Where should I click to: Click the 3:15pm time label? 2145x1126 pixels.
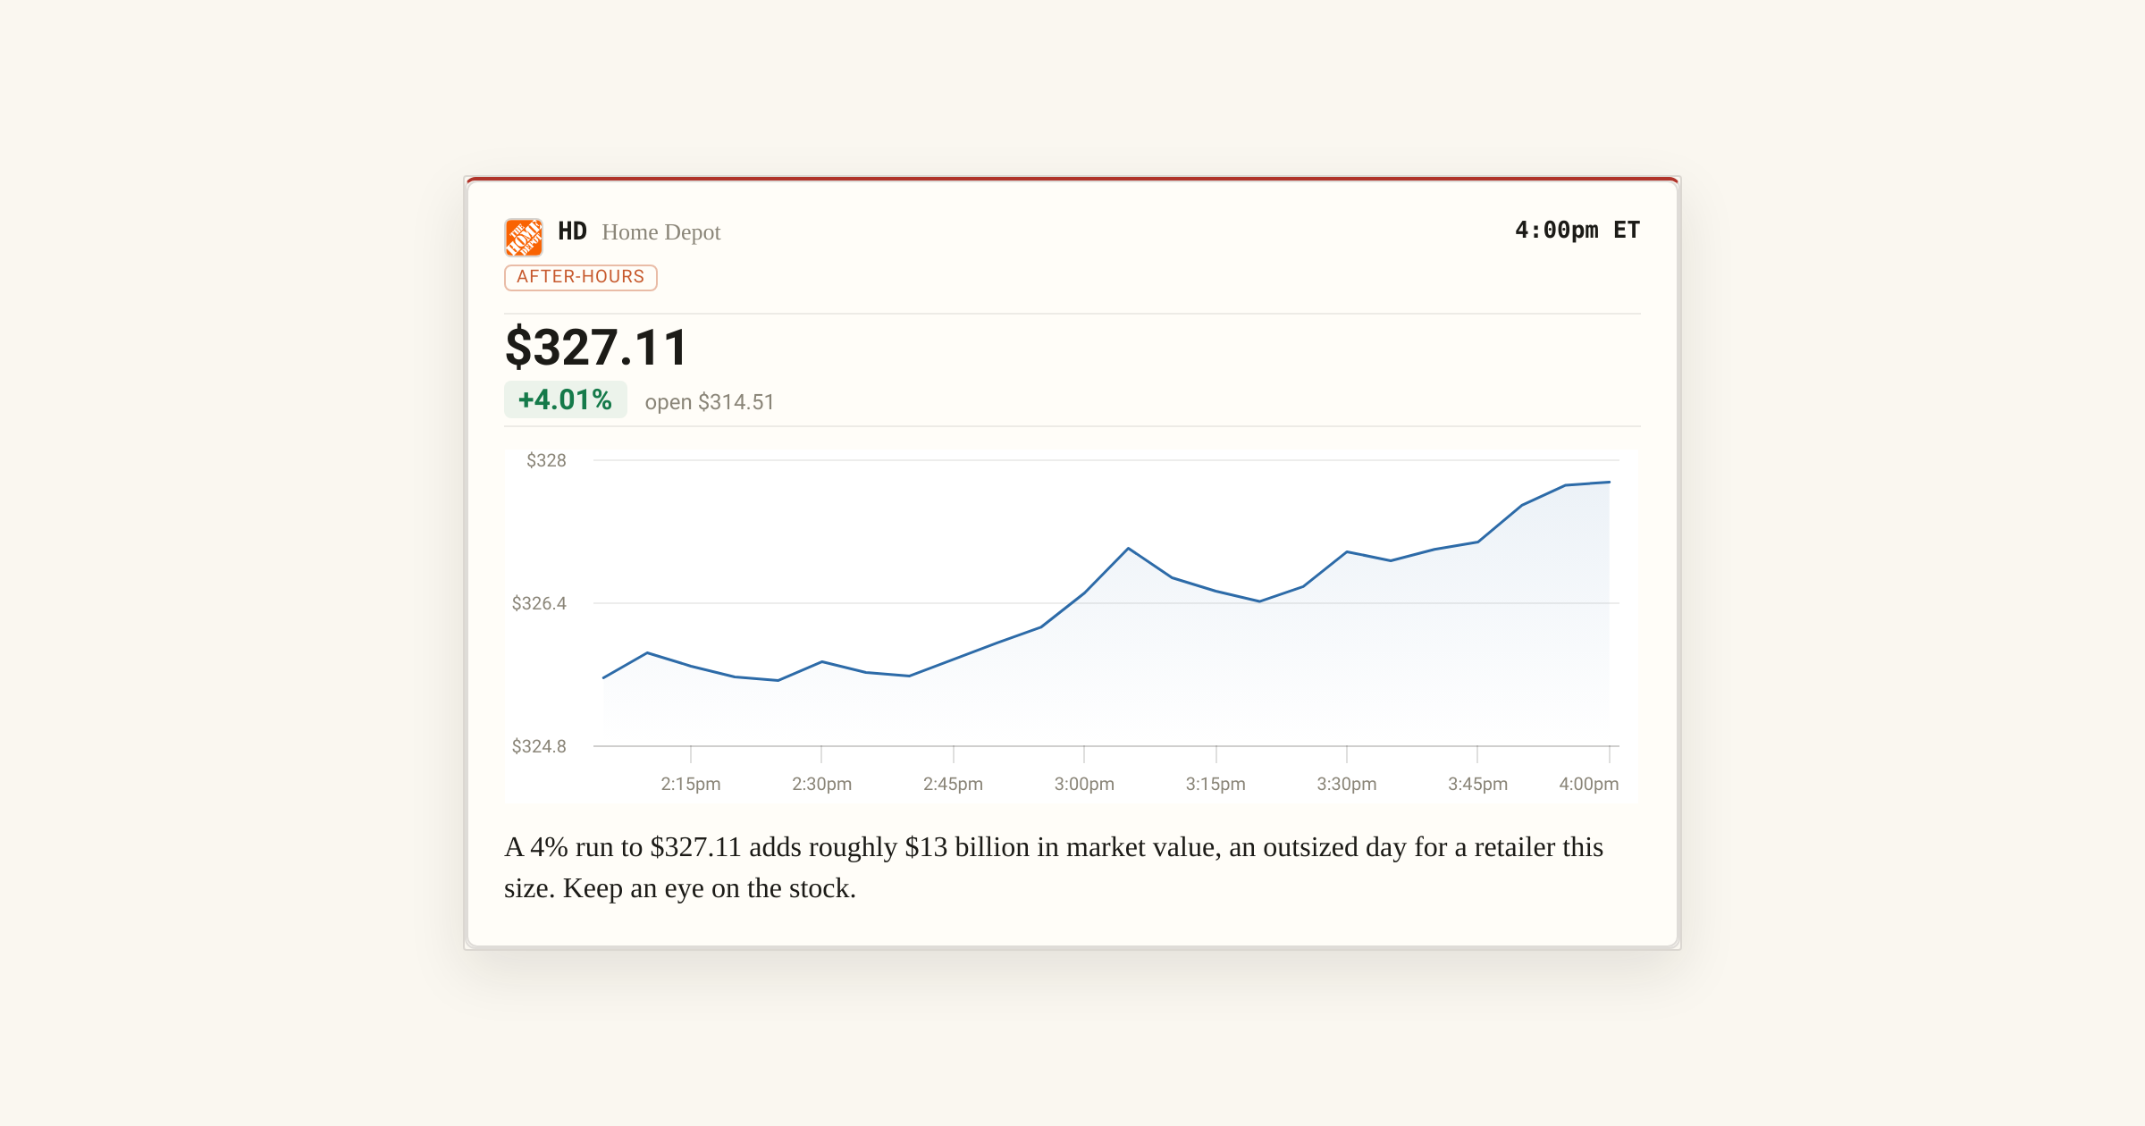[x=1215, y=784]
